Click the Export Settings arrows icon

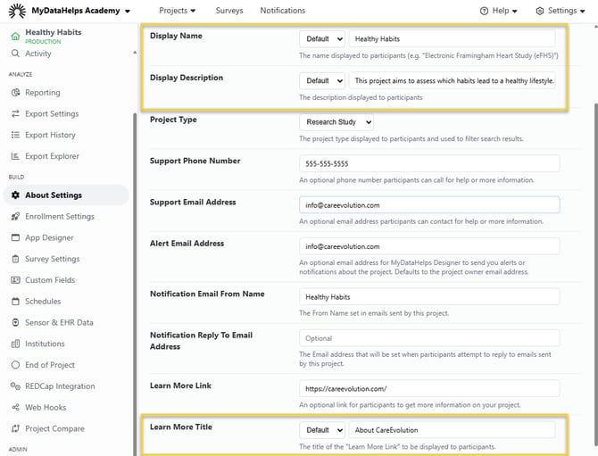(x=16, y=114)
